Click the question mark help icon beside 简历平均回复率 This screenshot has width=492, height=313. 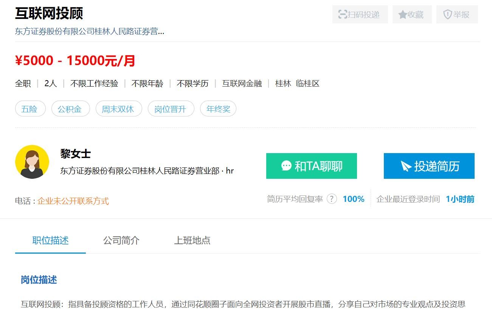coord(332,199)
